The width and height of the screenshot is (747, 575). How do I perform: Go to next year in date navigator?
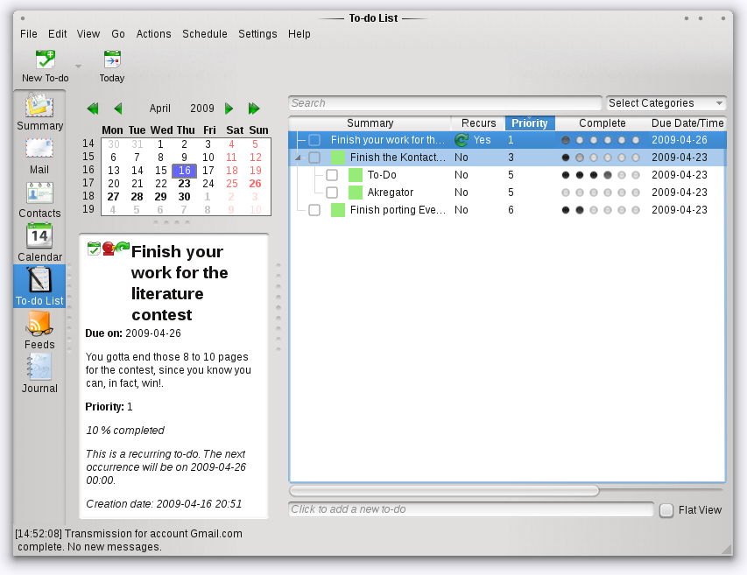(x=254, y=109)
